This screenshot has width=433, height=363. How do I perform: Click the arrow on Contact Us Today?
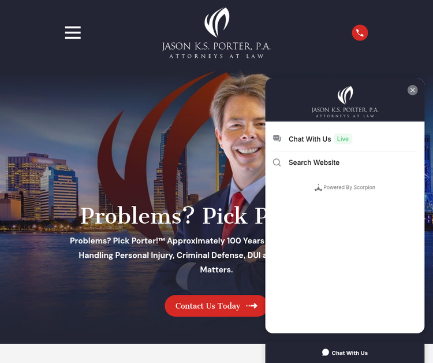click(252, 306)
